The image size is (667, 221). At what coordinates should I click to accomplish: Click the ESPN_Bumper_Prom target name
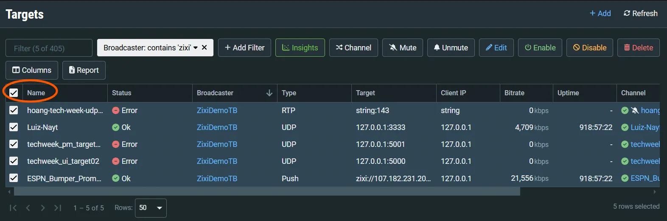coord(64,179)
